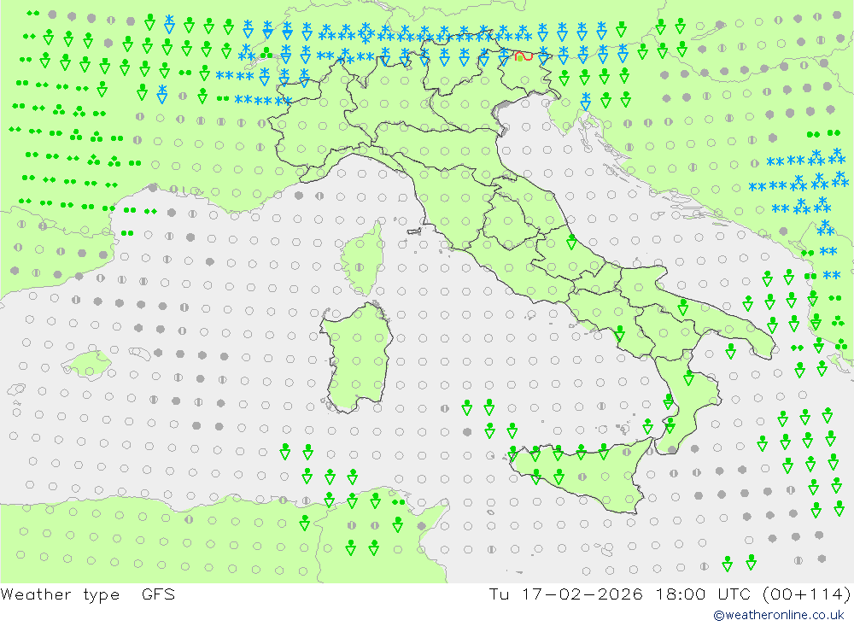Select the "Tu 17-02-2026" date text
Screen dimensions: 854x626
[565, 594]
